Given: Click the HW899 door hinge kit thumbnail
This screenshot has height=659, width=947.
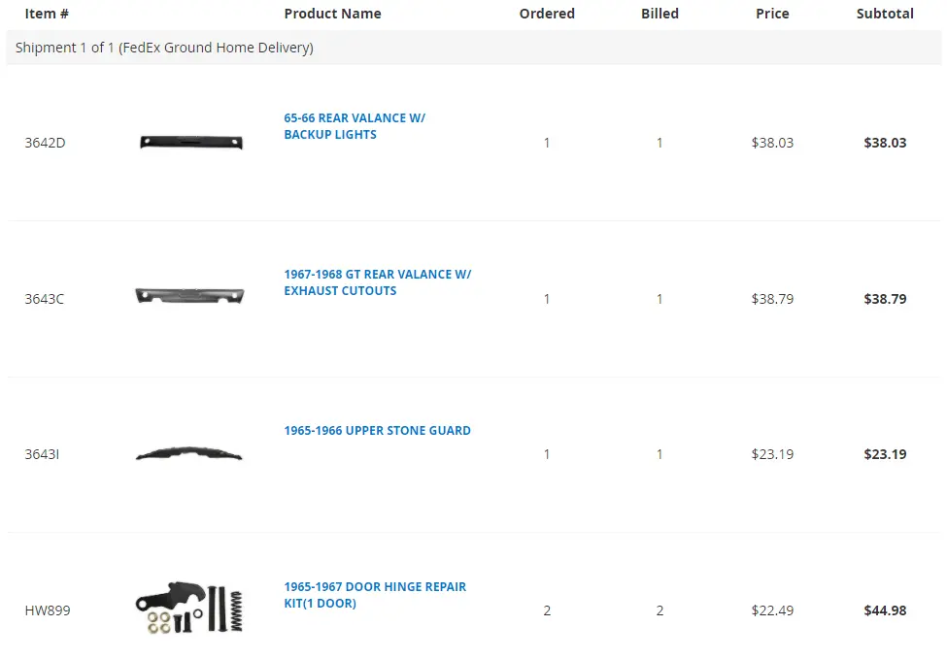Looking at the screenshot, I should [189, 608].
